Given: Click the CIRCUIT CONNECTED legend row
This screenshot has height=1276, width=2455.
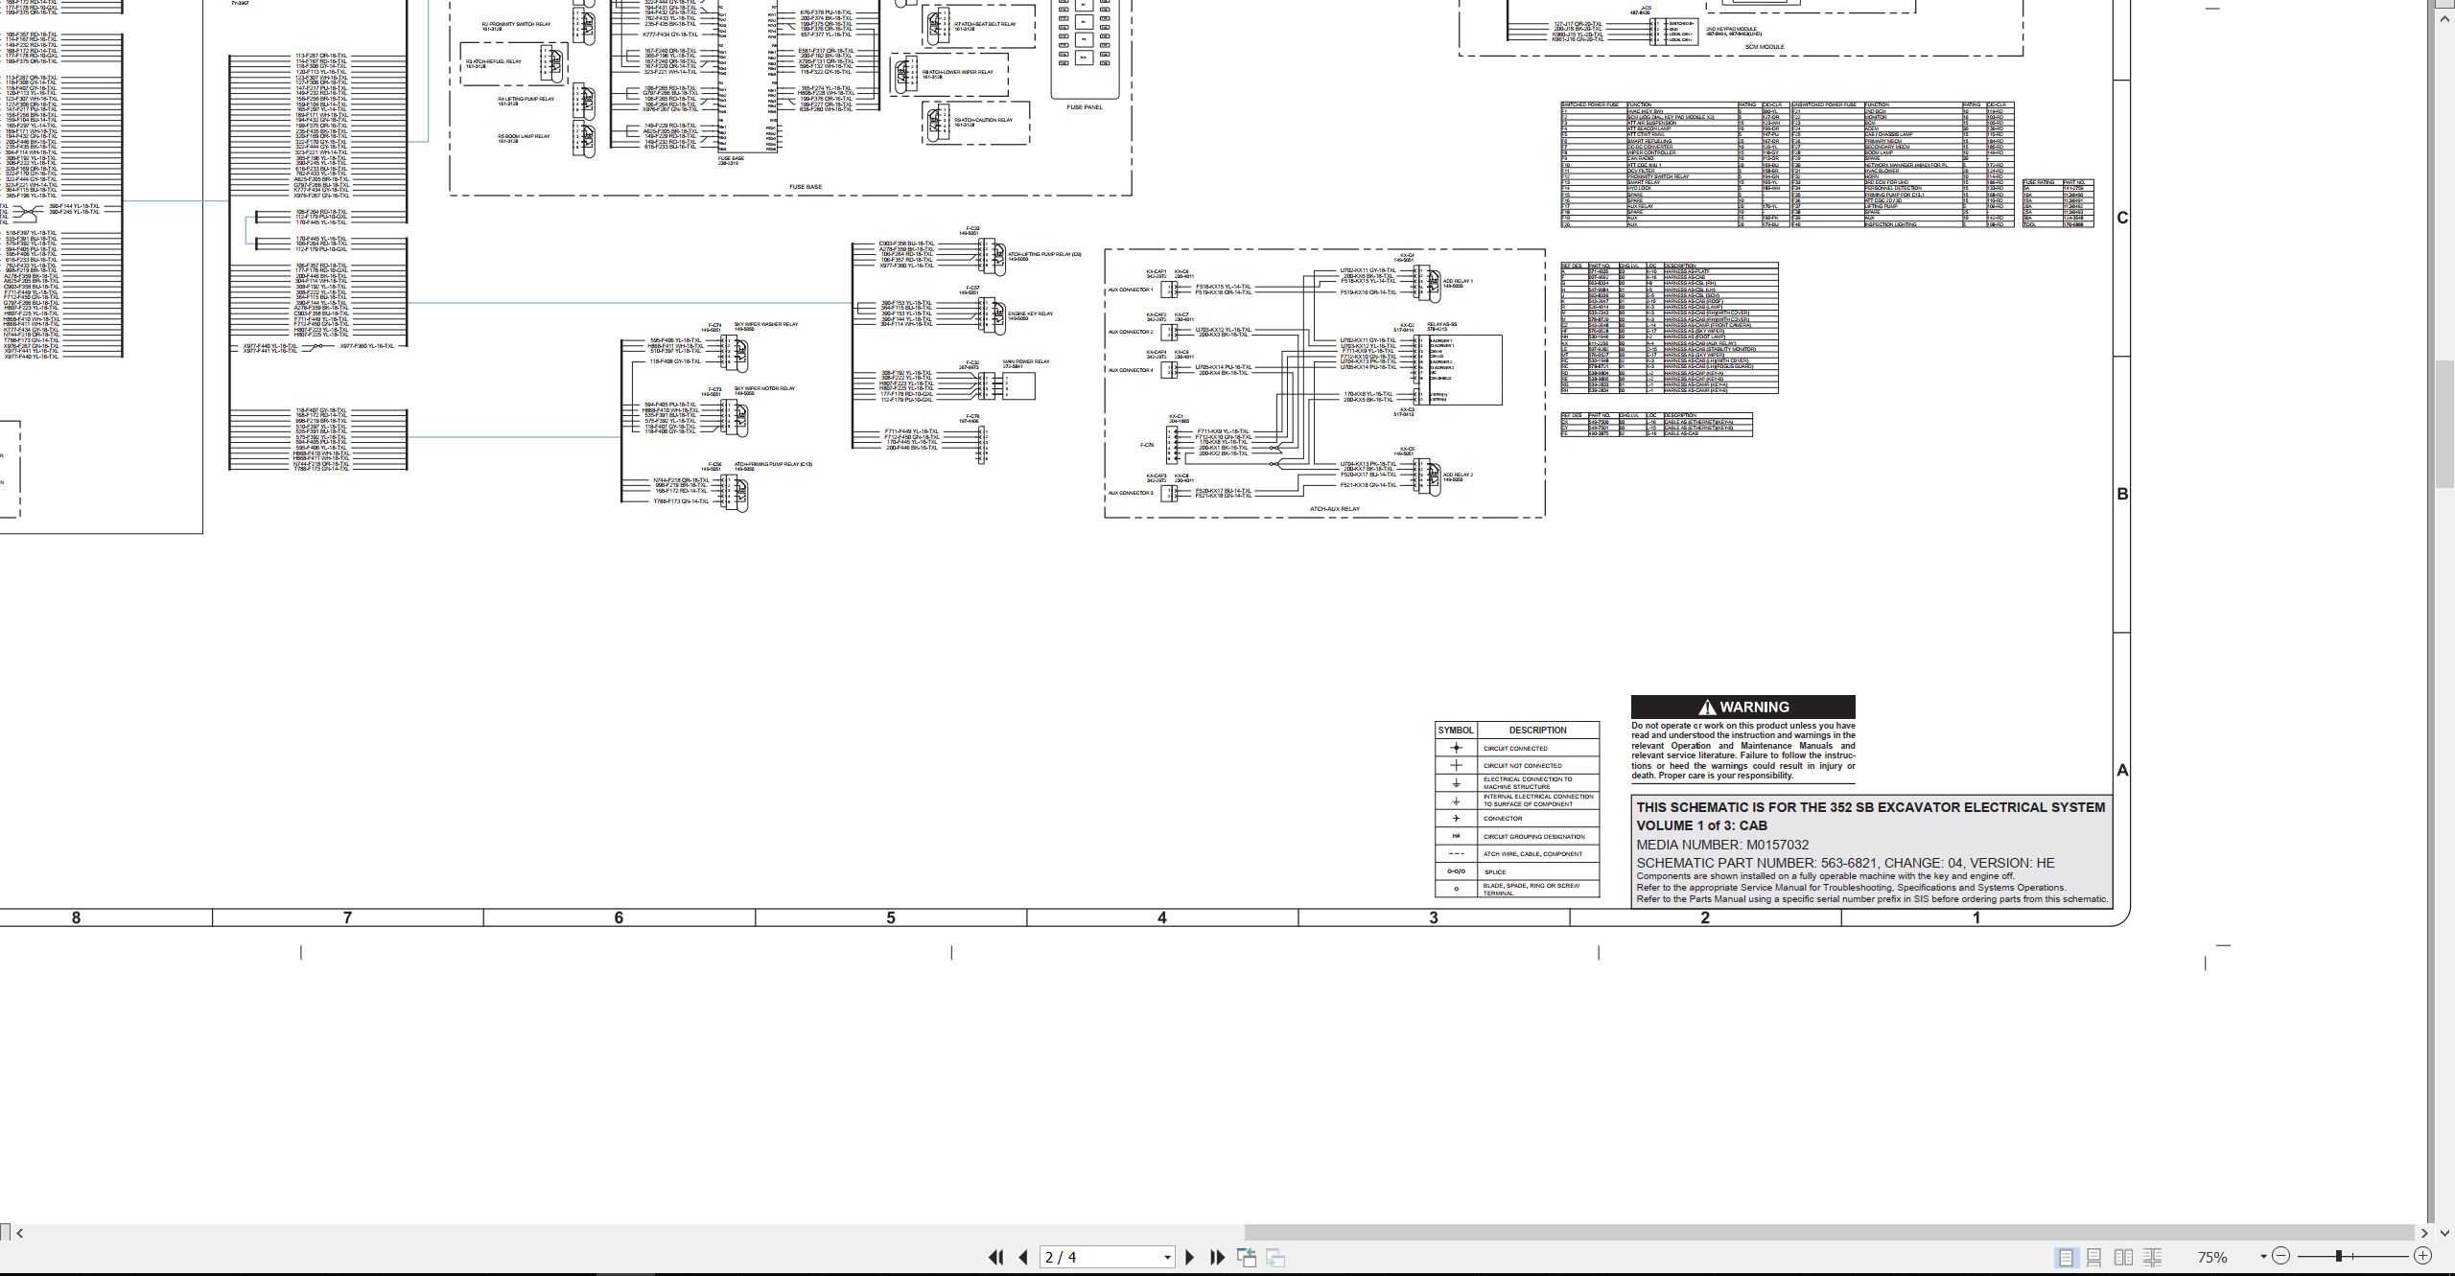Looking at the screenshot, I should [x=1517, y=748].
